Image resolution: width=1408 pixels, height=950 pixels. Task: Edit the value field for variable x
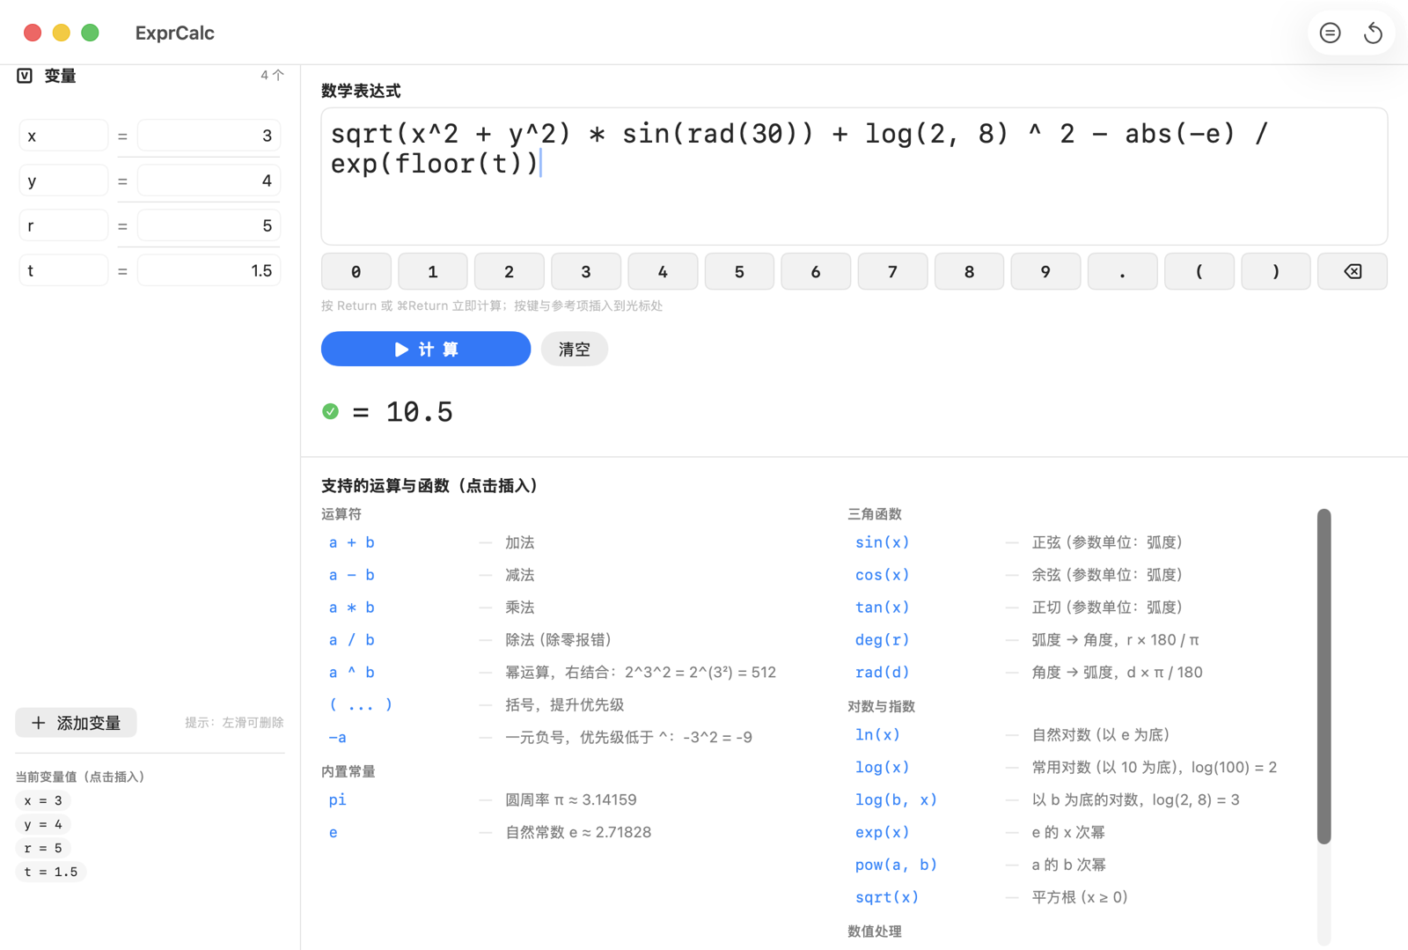(209, 136)
